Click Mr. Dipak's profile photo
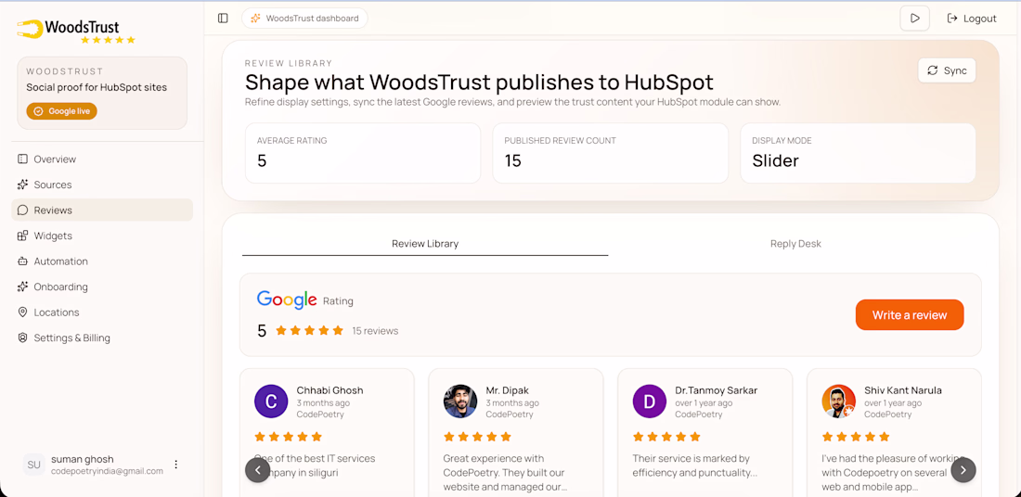1021x497 pixels. tap(460, 401)
